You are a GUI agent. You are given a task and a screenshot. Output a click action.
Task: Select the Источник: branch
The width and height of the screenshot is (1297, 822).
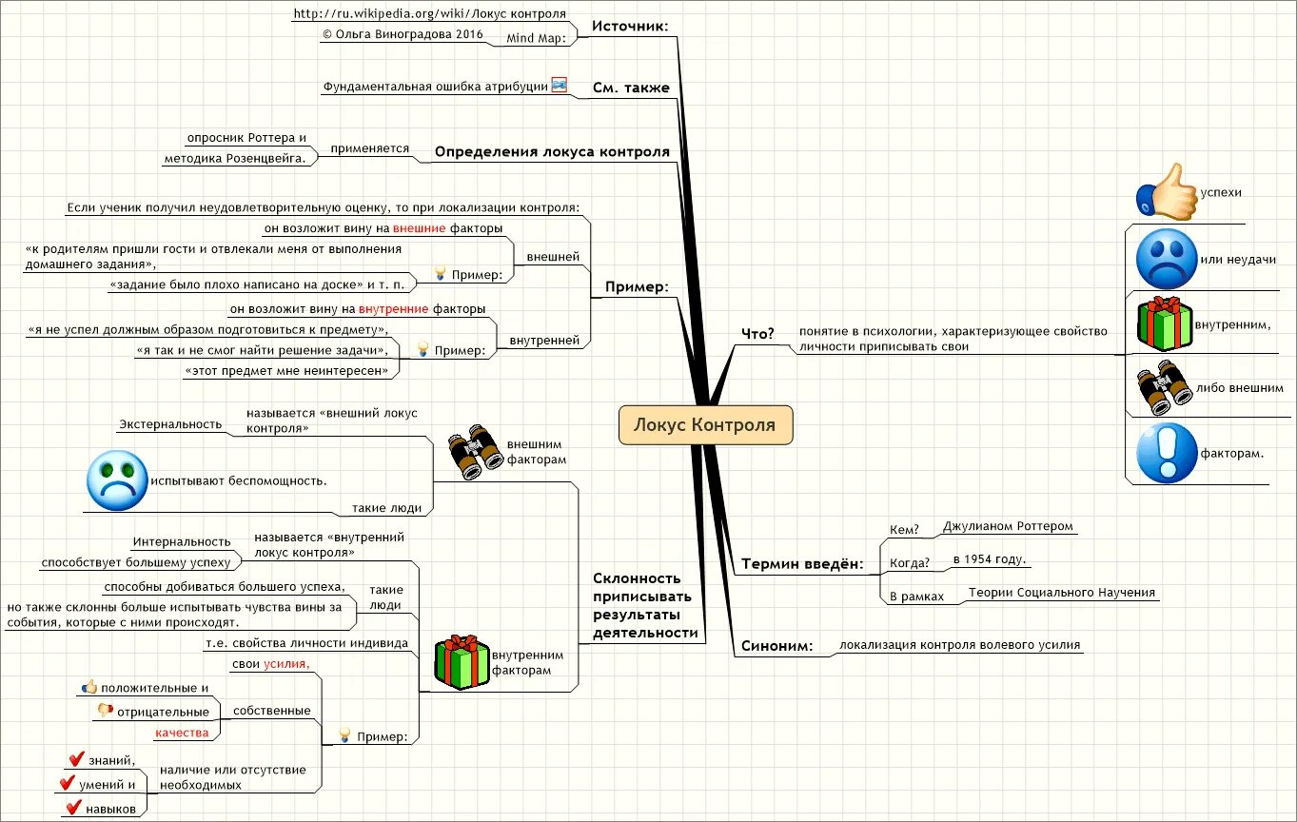point(630,26)
